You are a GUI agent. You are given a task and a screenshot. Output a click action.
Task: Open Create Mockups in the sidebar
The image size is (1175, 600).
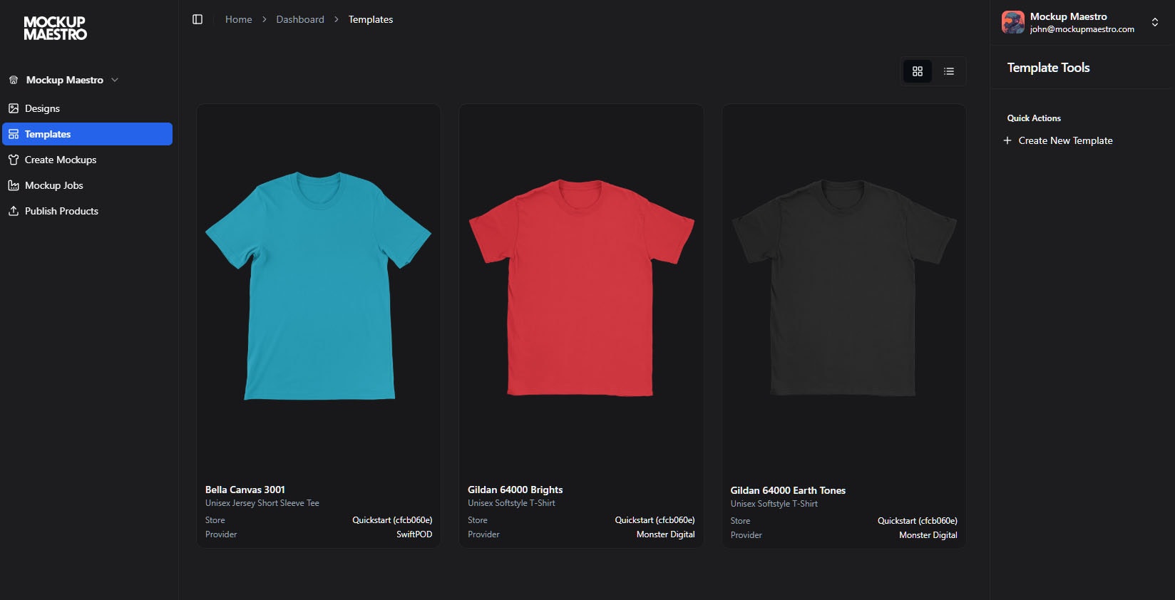click(88, 160)
